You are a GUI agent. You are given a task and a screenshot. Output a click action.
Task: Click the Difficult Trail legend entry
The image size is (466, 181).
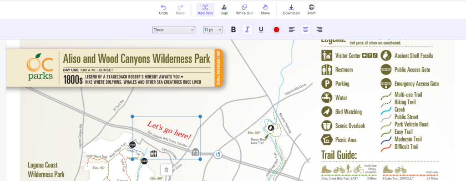click(406, 146)
